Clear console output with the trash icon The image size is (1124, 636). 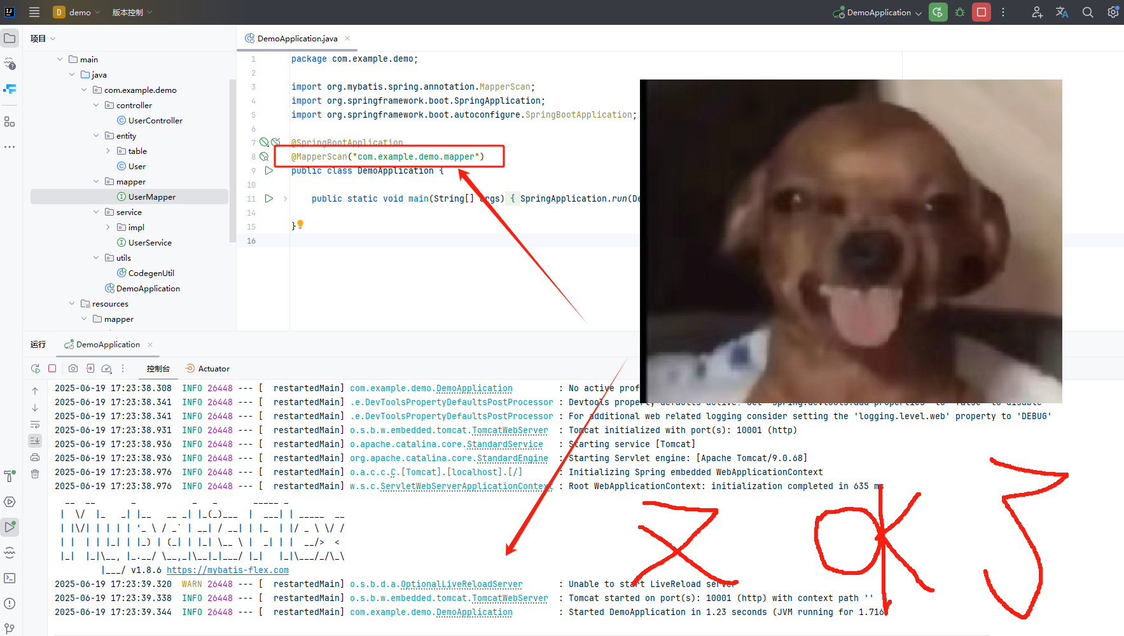click(35, 474)
